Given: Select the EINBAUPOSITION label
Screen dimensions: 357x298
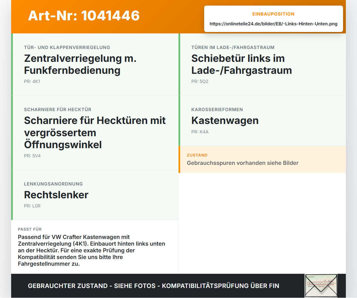Looking at the screenshot, I should point(273,14).
